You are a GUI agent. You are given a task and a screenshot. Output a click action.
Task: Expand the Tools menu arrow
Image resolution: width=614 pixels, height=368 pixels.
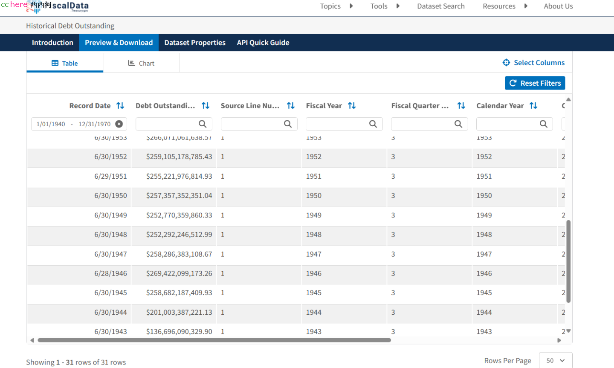[398, 6]
